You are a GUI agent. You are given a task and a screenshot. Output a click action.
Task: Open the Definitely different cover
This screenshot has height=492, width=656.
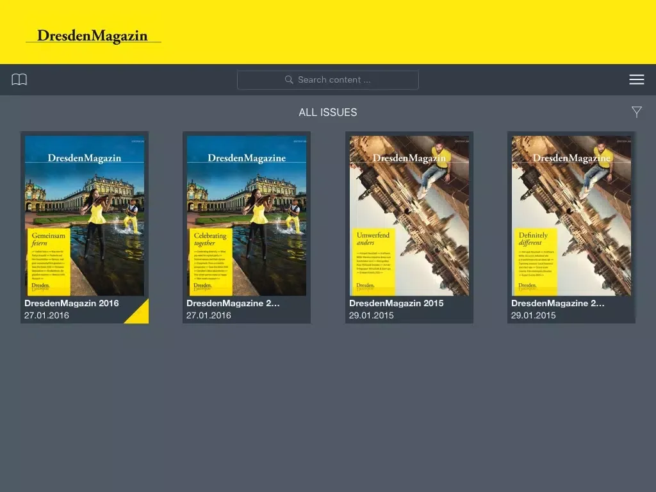point(571,215)
